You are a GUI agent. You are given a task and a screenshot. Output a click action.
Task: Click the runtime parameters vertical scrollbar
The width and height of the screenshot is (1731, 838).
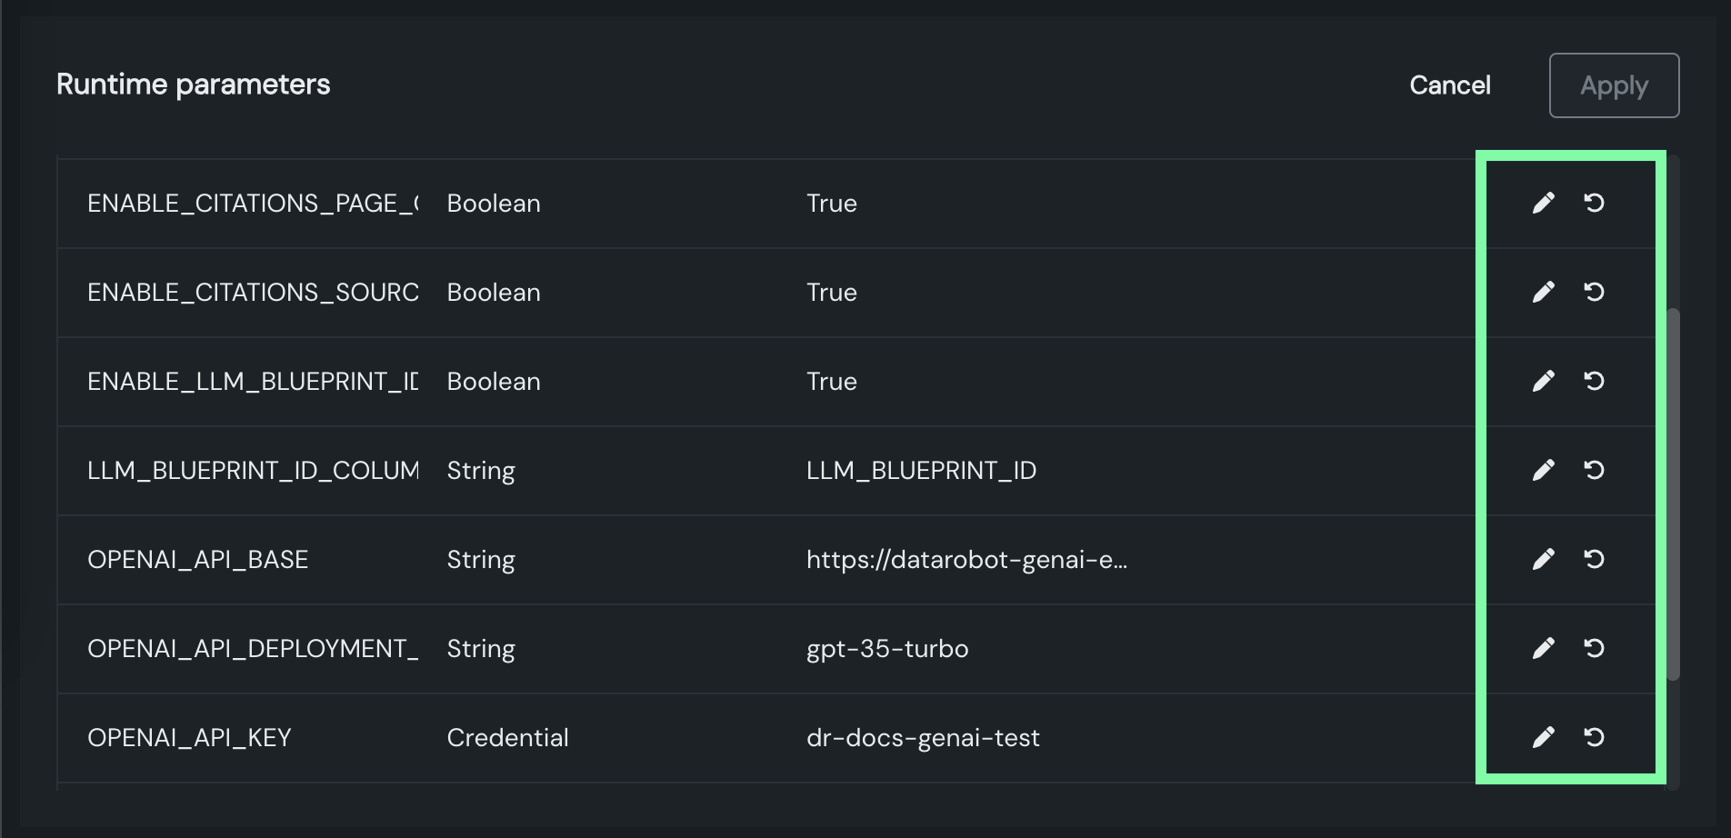[1673, 494]
